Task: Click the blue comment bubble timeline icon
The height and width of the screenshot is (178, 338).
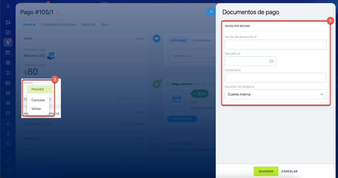Action: (x=156, y=39)
